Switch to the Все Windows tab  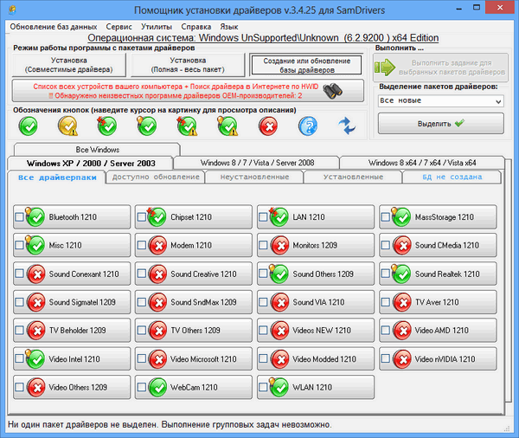click(x=97, y=150)
